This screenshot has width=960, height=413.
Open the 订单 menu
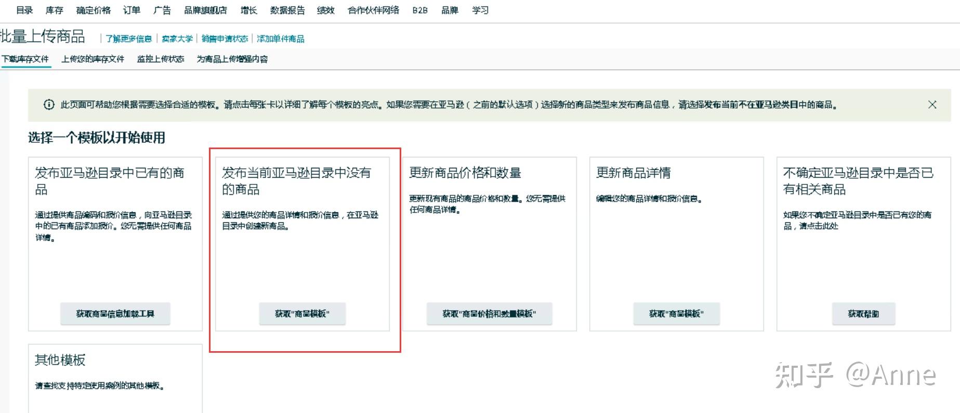pos(131,10)
